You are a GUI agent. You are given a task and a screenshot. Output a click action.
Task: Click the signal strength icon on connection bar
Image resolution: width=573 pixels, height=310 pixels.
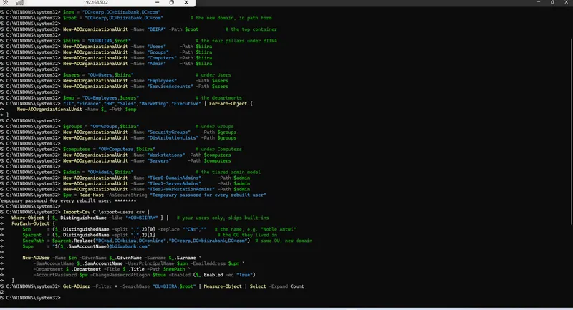point(20,3)
